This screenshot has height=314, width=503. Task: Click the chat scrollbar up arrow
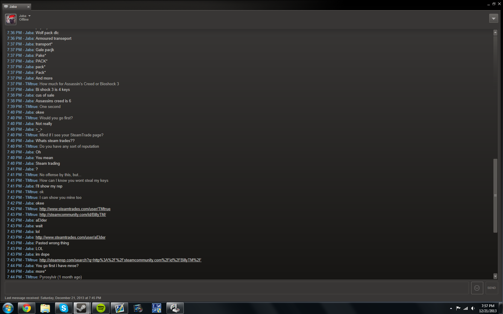495,32
